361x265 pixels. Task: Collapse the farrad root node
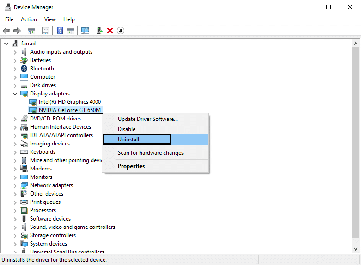tap(6, 44)
